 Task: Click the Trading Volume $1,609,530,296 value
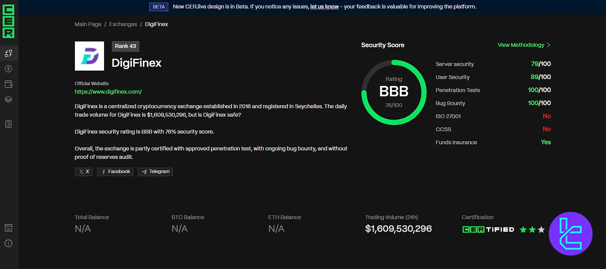399,229
